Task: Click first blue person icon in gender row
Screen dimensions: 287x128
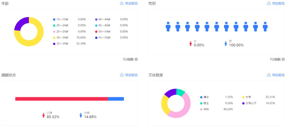Action: point(168,27)
